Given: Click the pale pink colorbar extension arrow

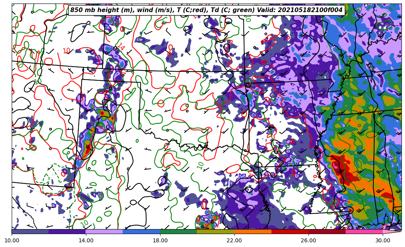Looking at the screenshot, I should [392, 231].
